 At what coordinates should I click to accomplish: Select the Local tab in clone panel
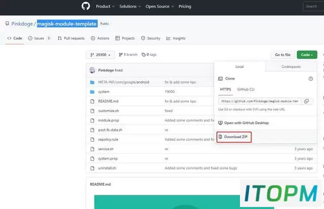[239, 66]
